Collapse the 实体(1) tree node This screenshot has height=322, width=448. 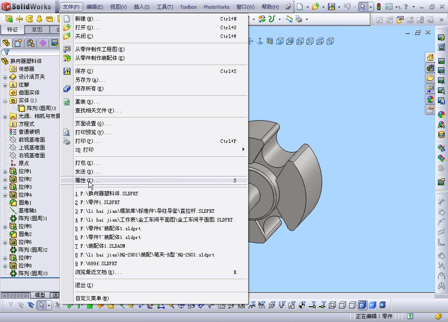click(5, 101)
